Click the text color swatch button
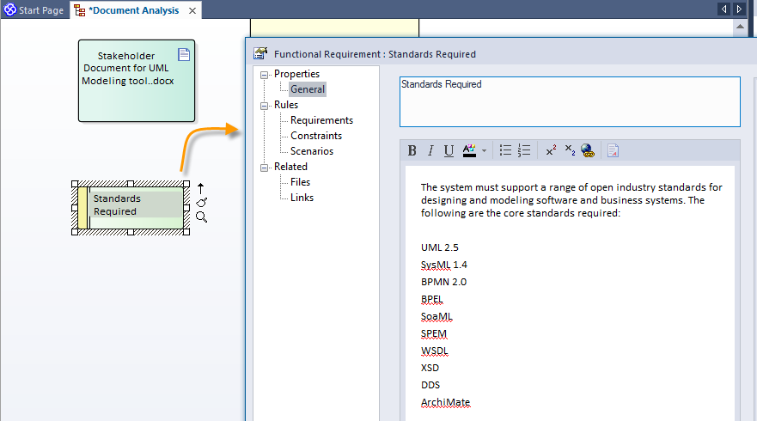The width and height of the screenshot is (757, 421). click(469, 151)
